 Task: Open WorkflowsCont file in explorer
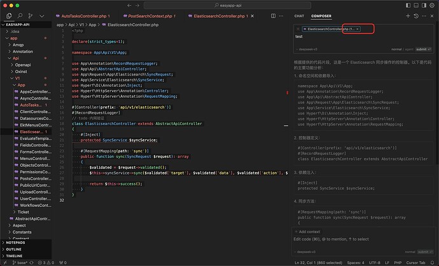pos(25,205)
